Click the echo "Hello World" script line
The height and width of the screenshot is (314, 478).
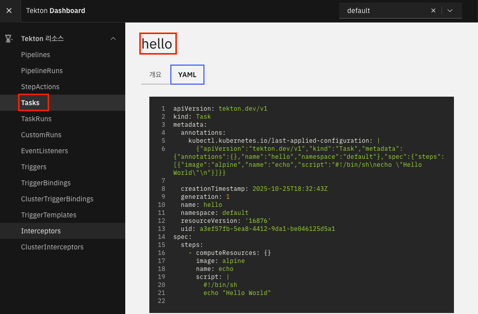coord(237,293)
